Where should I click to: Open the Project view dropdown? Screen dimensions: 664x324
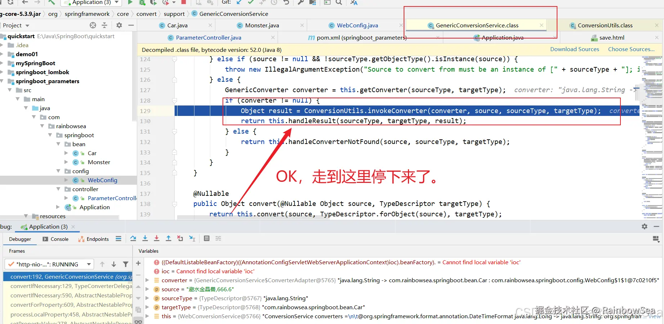coord(27,26)
